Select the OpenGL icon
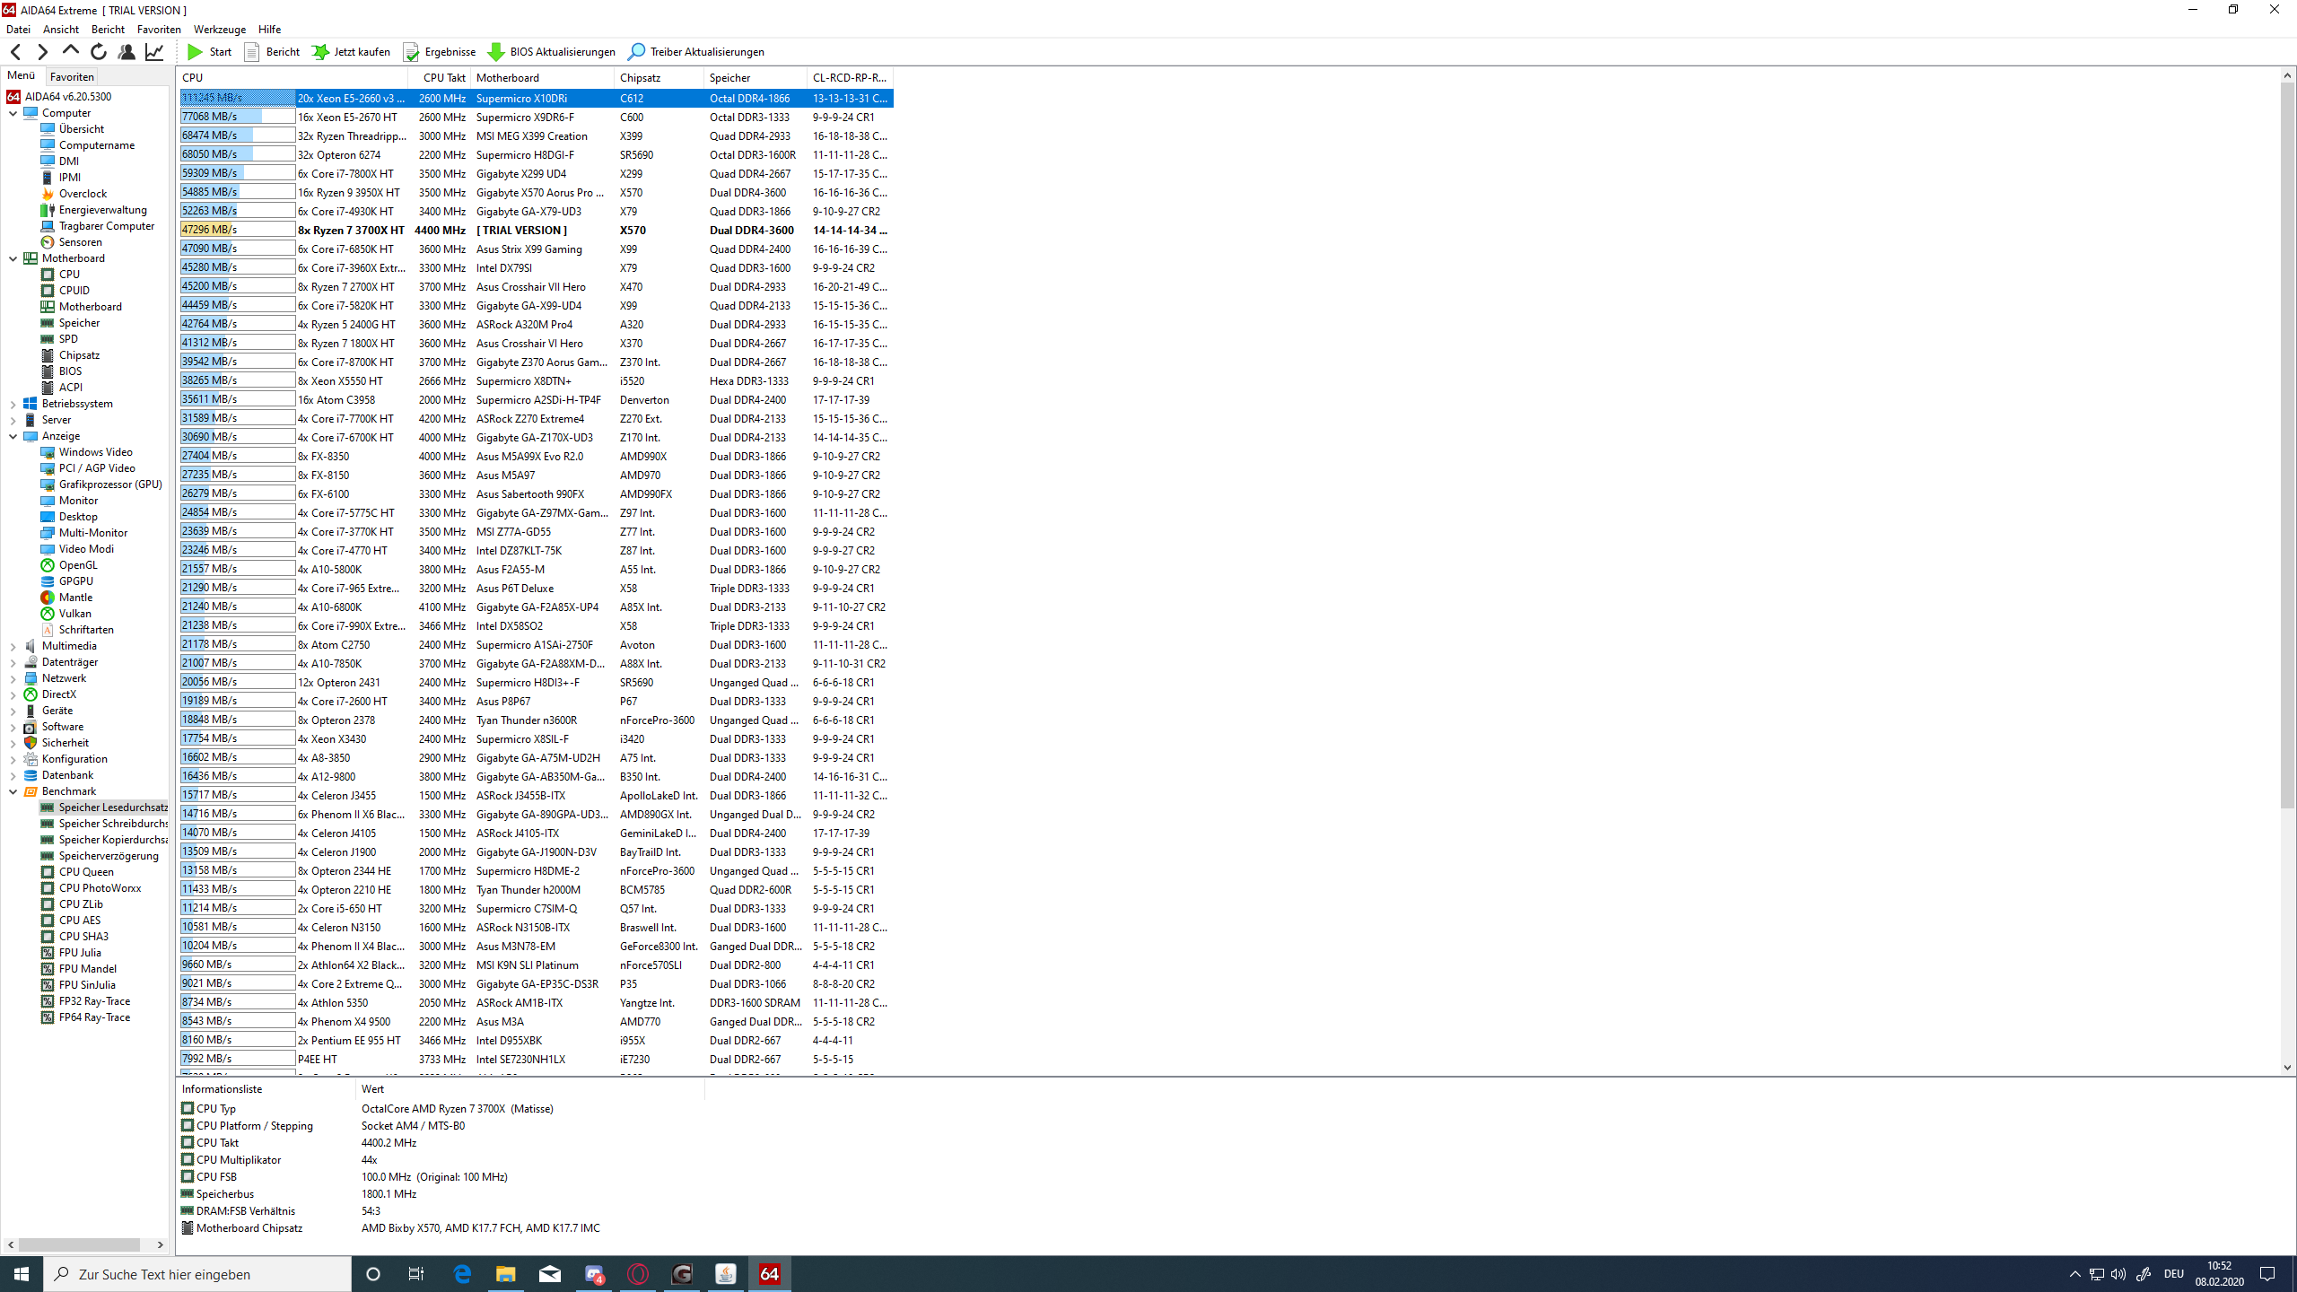Screen dimensions: 2297x1292 point(48,565)
